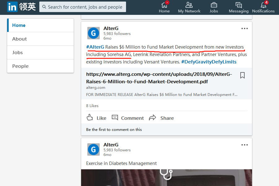279x186 pixels.
Task: Click the search magnifier icon
Action: click(44, 7)
